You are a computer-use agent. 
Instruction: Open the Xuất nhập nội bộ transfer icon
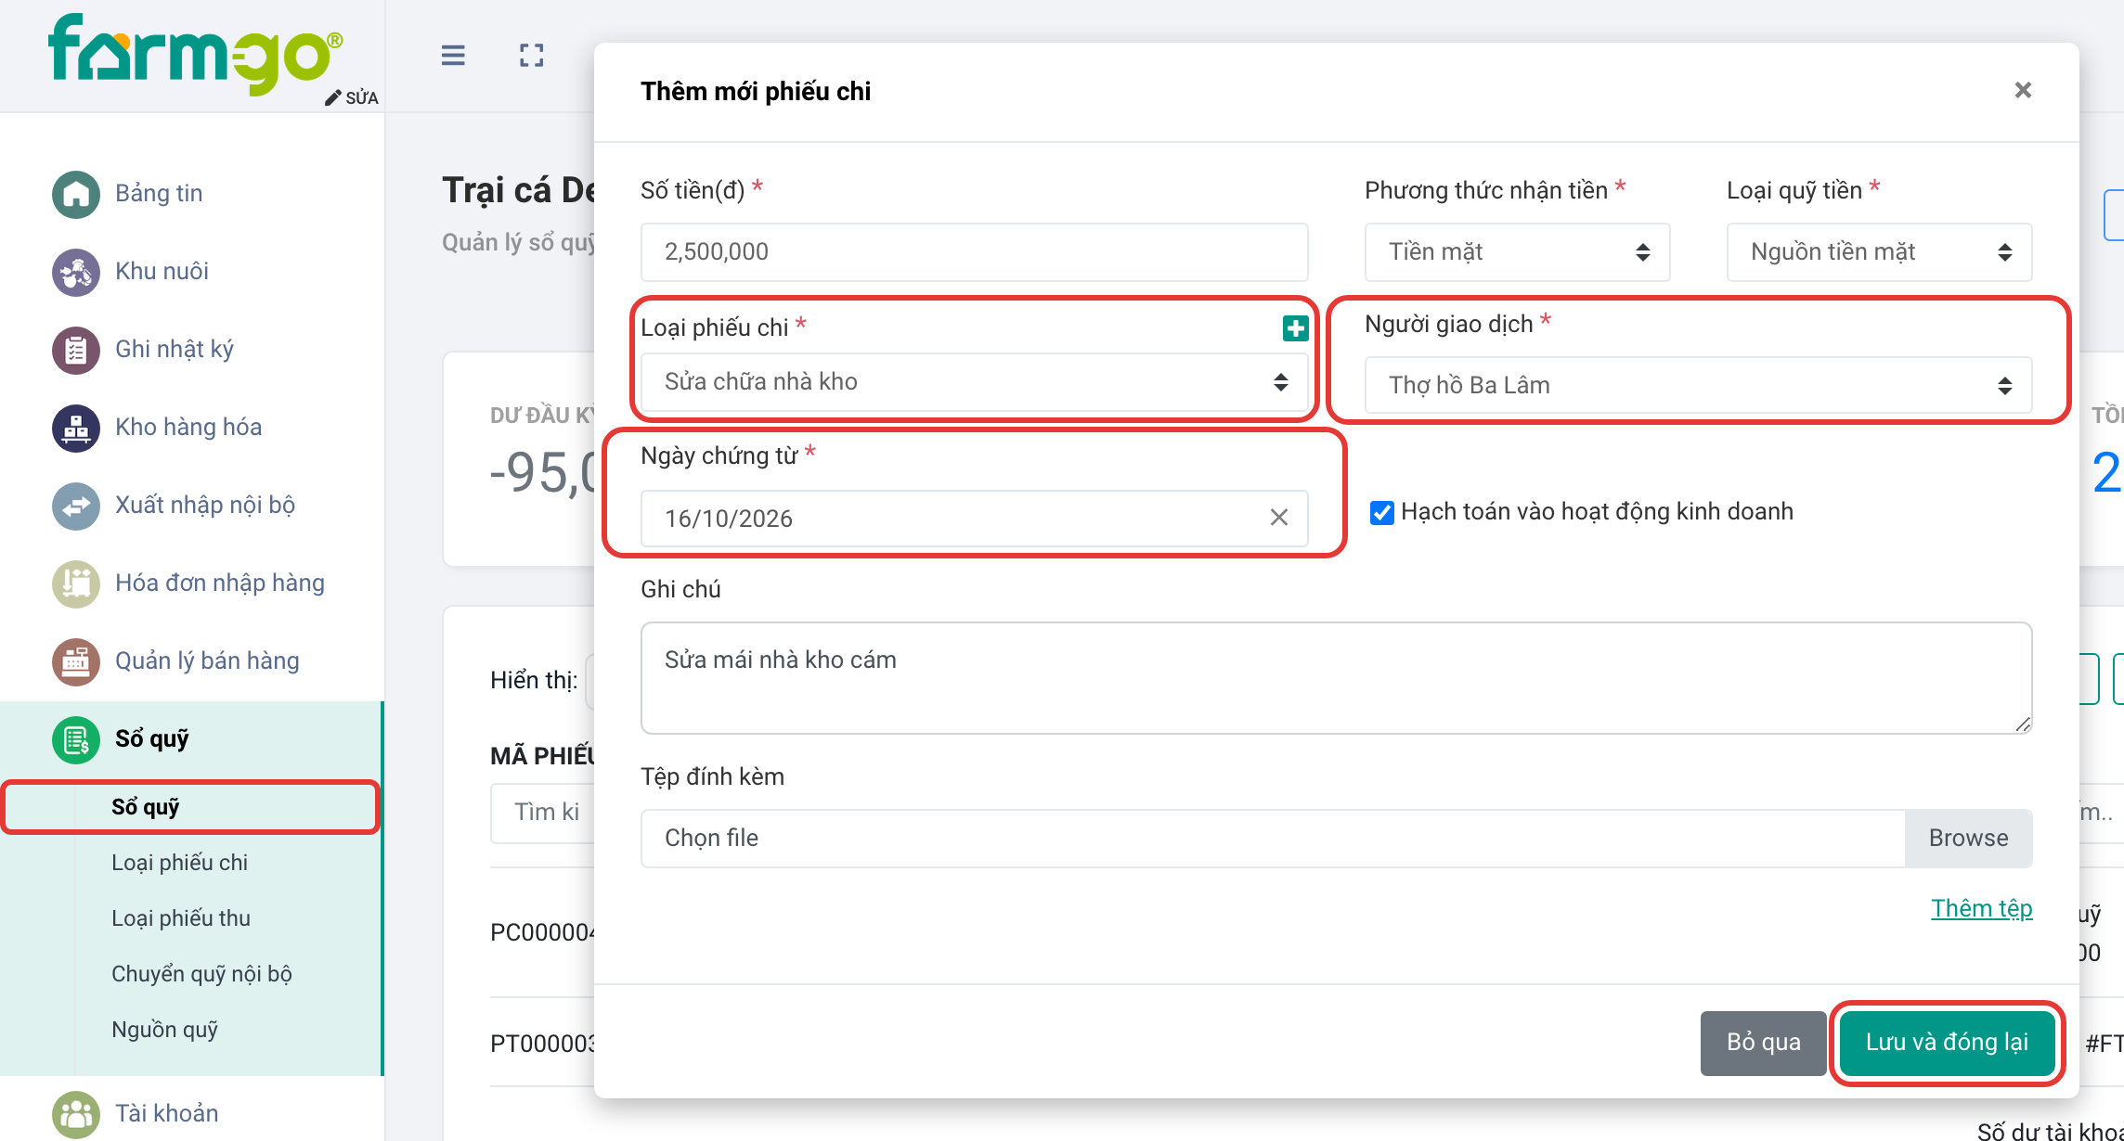(76, 506)
